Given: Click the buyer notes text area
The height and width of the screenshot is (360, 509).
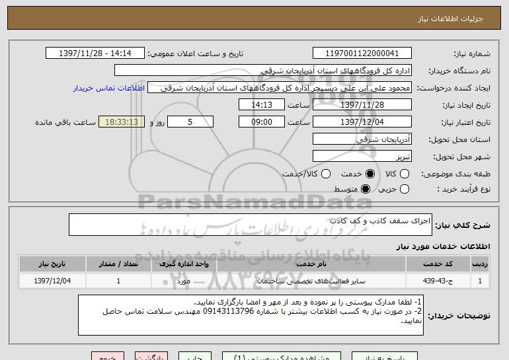Looking at the screenshot, I should pyautogui.click(x=251, y=315).
